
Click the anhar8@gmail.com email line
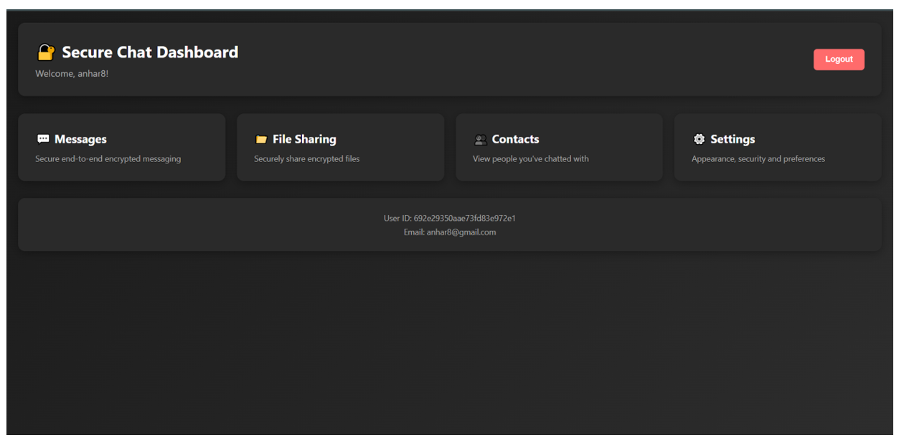coord(449,232)
